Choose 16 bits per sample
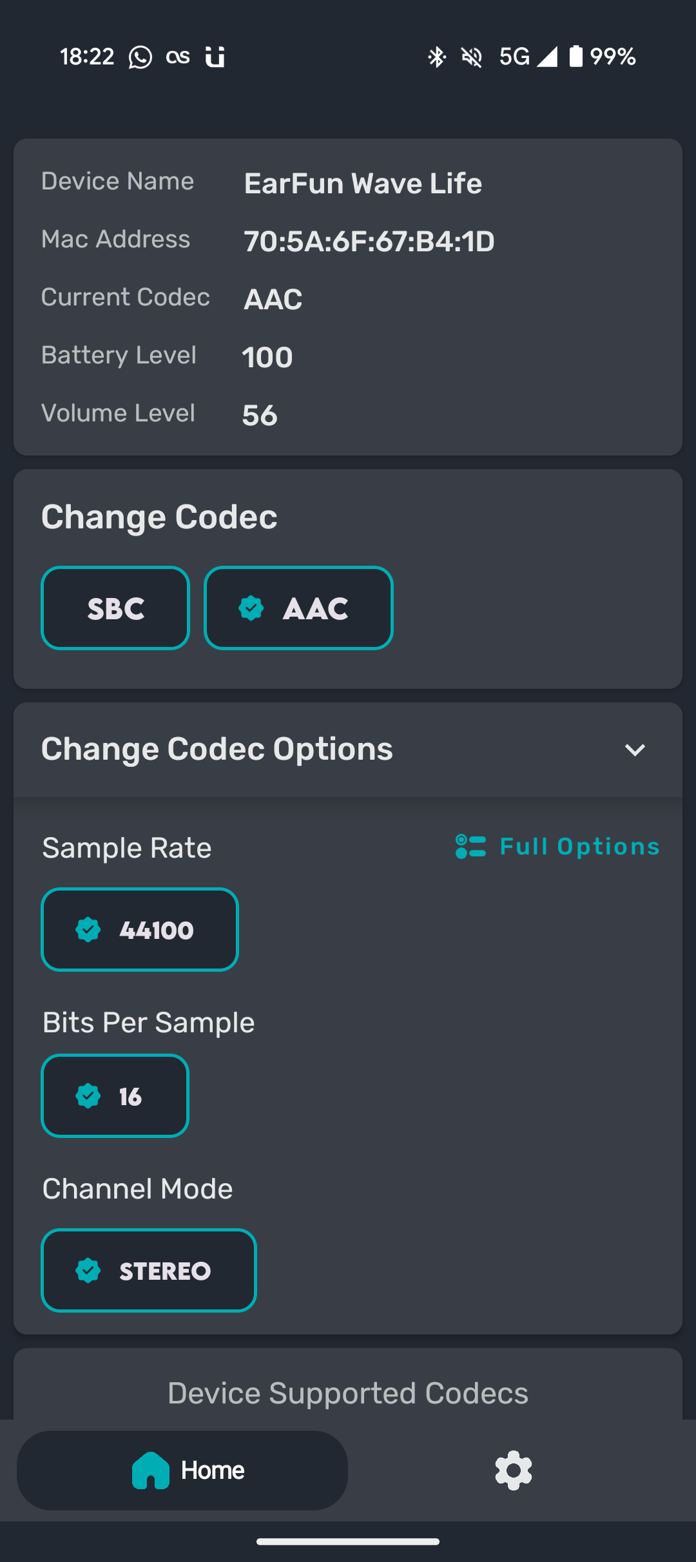This screenshot has height=1562, width=696. click(x=115, y=1095)
